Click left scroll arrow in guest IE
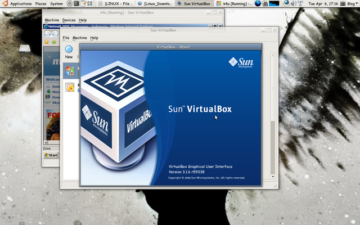This screenshot has width=360, height=225. (46, 142)
